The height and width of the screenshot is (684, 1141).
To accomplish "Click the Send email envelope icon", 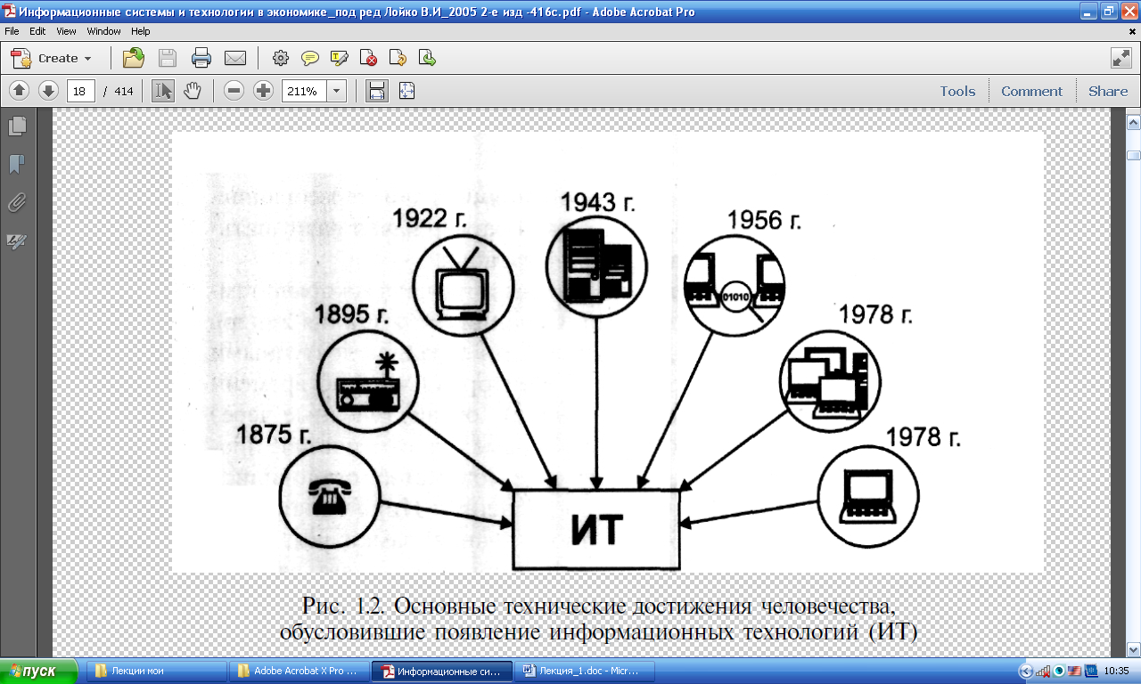I will [x=235, y=58].
